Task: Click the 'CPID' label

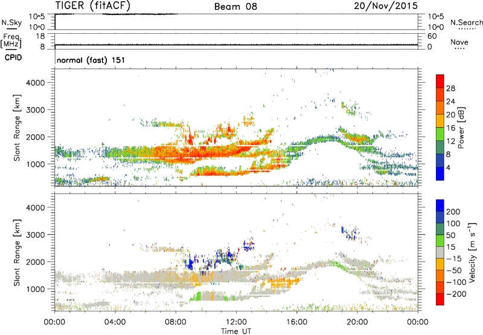Action: 13,57
